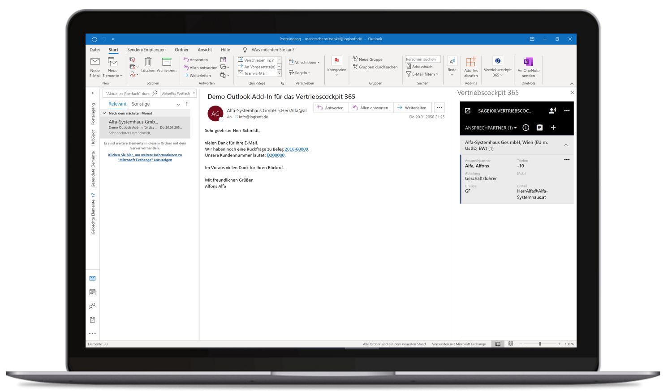Select 'An Vorgesetzte(n)' quick step
Image resolution: width=672 pixels, height=391 pixels.
tap(256, 67)
